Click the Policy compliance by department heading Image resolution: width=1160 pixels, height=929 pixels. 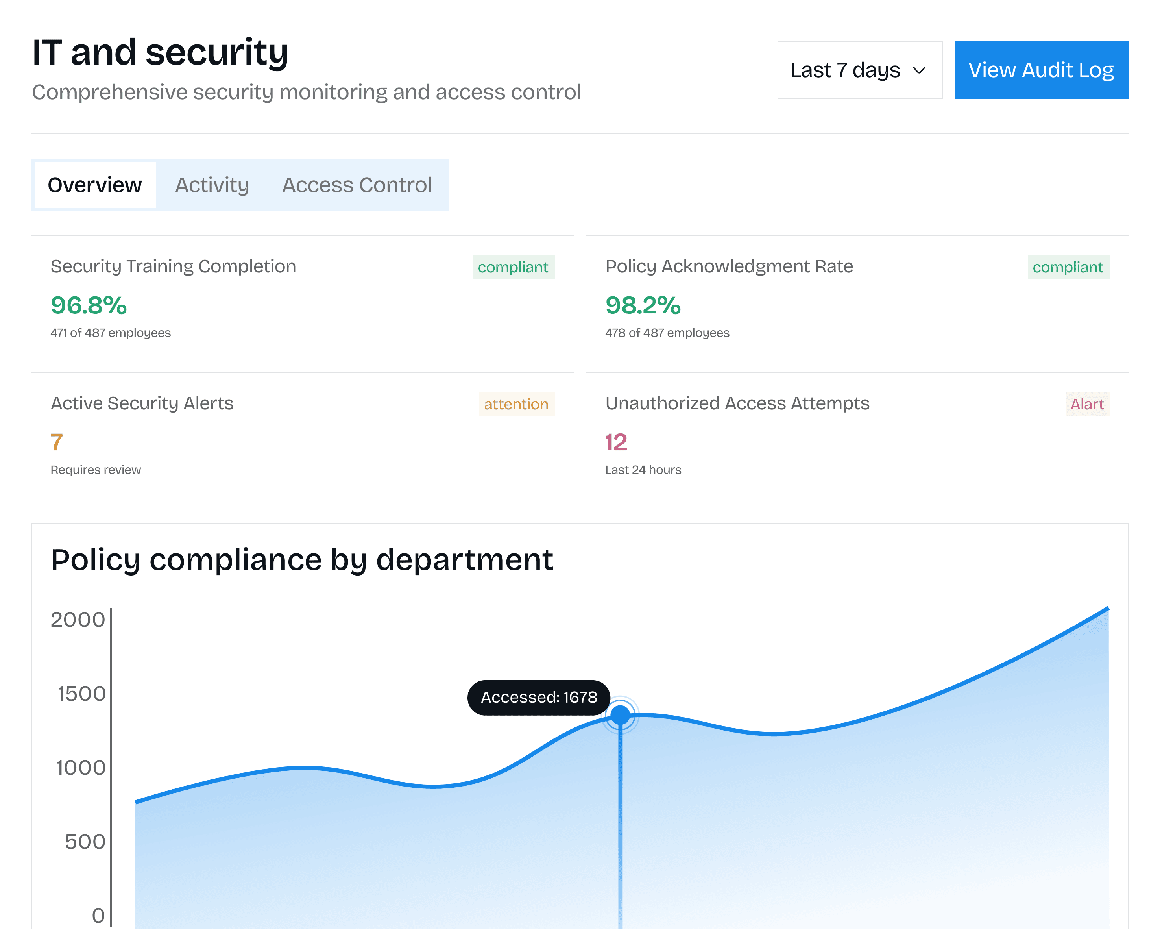pos(302,560)
